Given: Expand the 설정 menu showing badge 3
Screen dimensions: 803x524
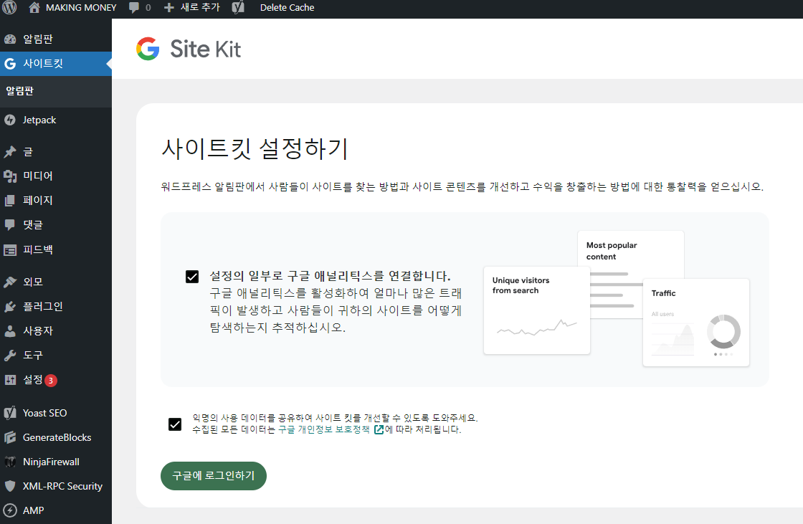Looking at the screenshot, I should coord(32,379).
